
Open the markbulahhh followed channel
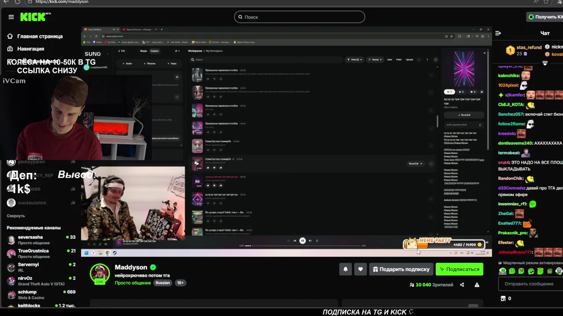pyautogui.click(x=41, y=203)
